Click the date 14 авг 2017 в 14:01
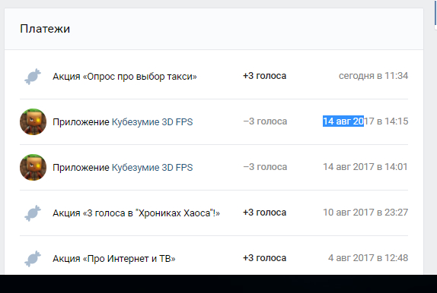 (365, 167)
